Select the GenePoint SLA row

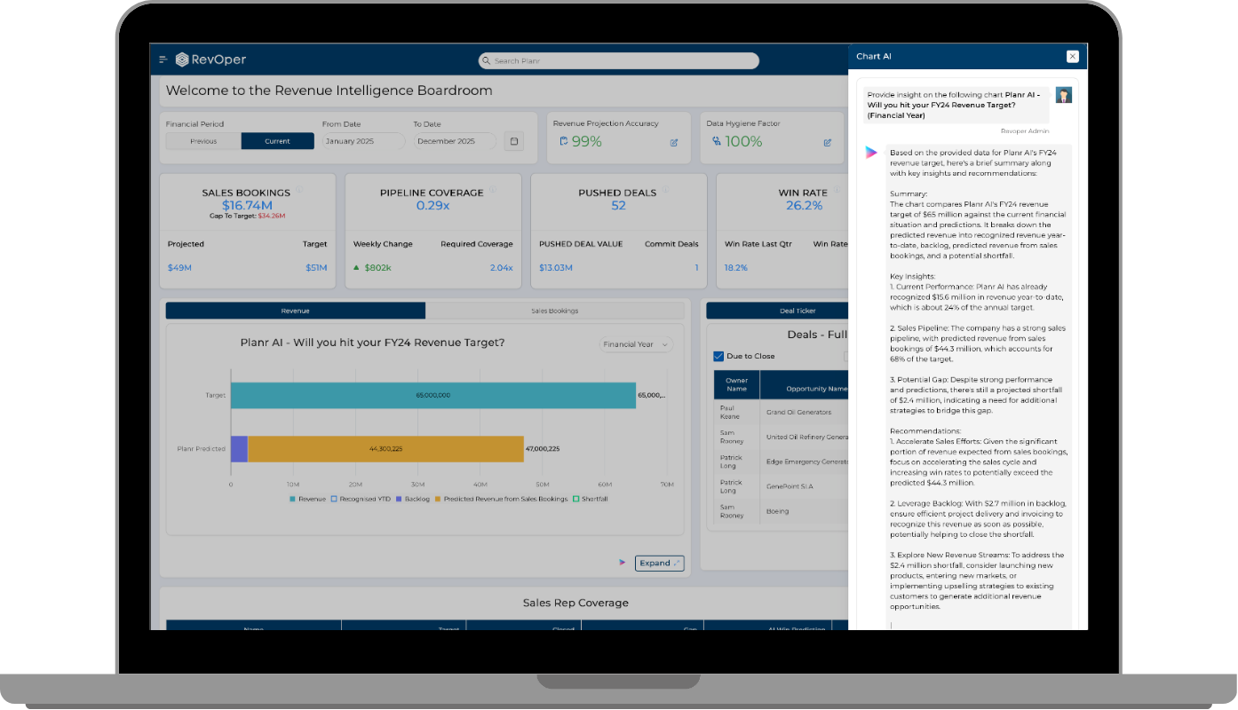781,486
